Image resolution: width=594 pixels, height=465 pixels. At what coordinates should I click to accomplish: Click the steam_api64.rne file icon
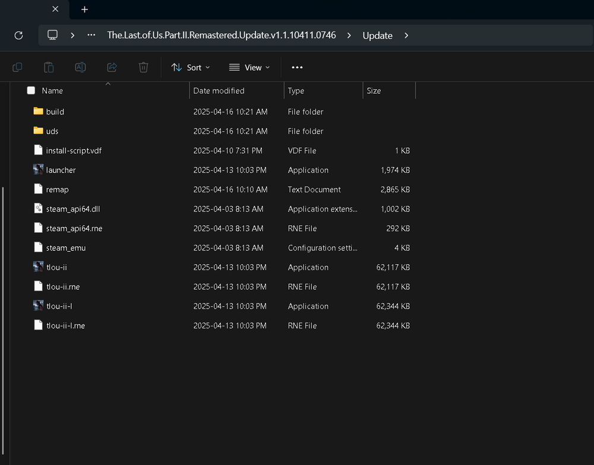(38, 227)
